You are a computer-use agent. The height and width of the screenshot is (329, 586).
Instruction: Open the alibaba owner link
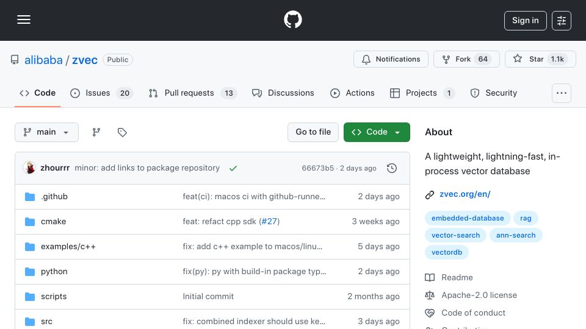click(43, 60)
